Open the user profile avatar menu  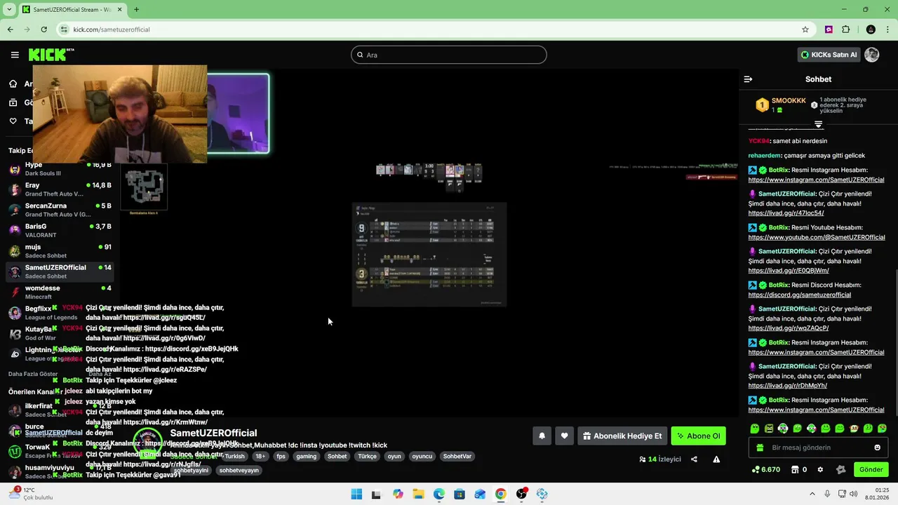[872, 55]
